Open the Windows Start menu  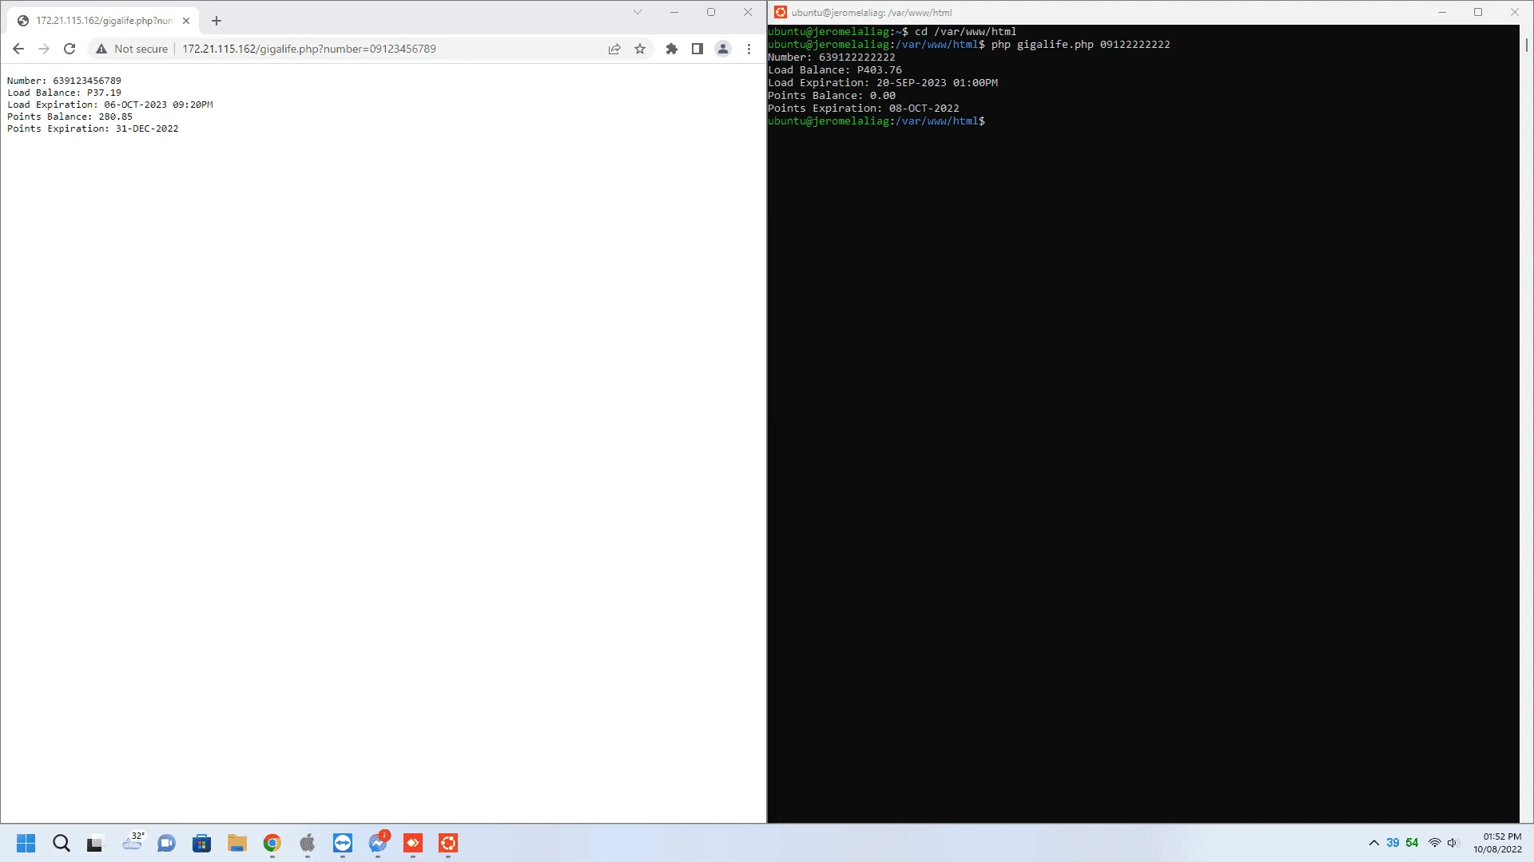26,843
